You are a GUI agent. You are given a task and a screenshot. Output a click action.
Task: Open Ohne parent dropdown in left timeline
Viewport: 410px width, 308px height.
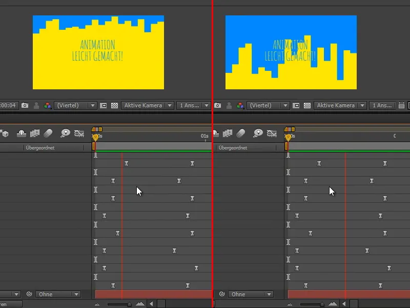point(58,294)
